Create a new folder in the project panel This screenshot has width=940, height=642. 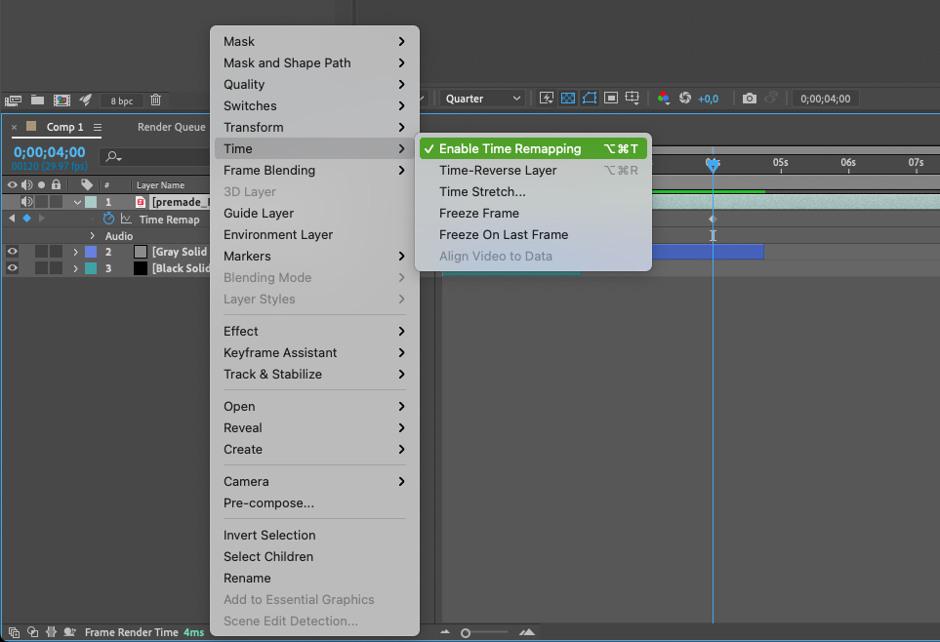point(37,100)
